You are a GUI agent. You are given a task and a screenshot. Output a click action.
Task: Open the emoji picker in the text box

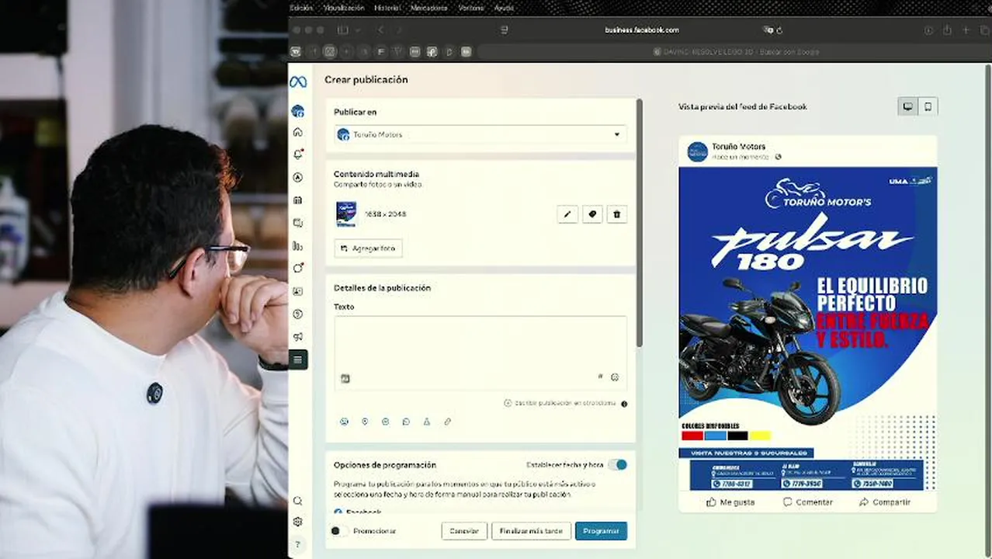click(x=615, y=377)
